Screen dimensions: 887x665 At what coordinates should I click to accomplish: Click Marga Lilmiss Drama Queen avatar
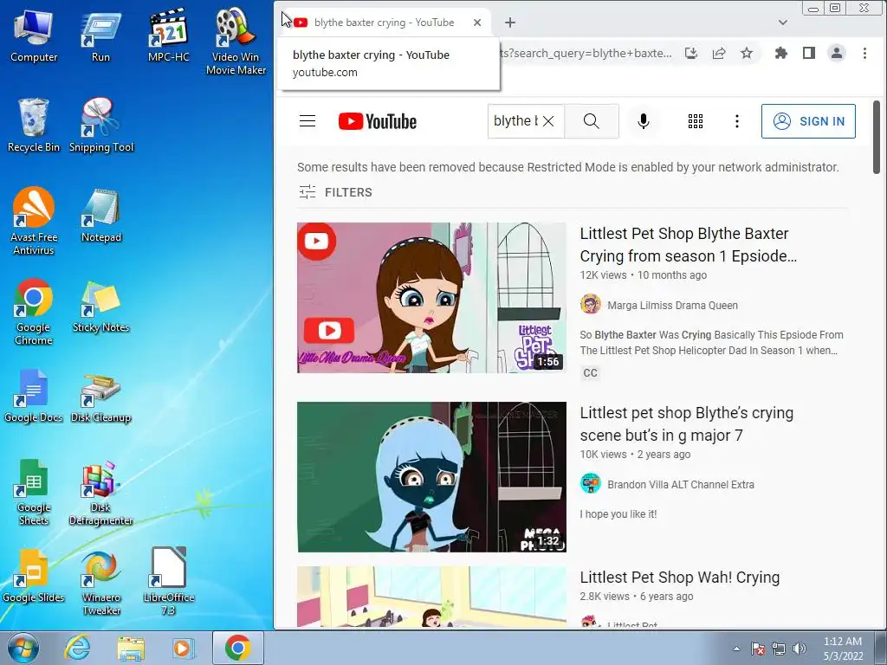[x=590, y=304]
